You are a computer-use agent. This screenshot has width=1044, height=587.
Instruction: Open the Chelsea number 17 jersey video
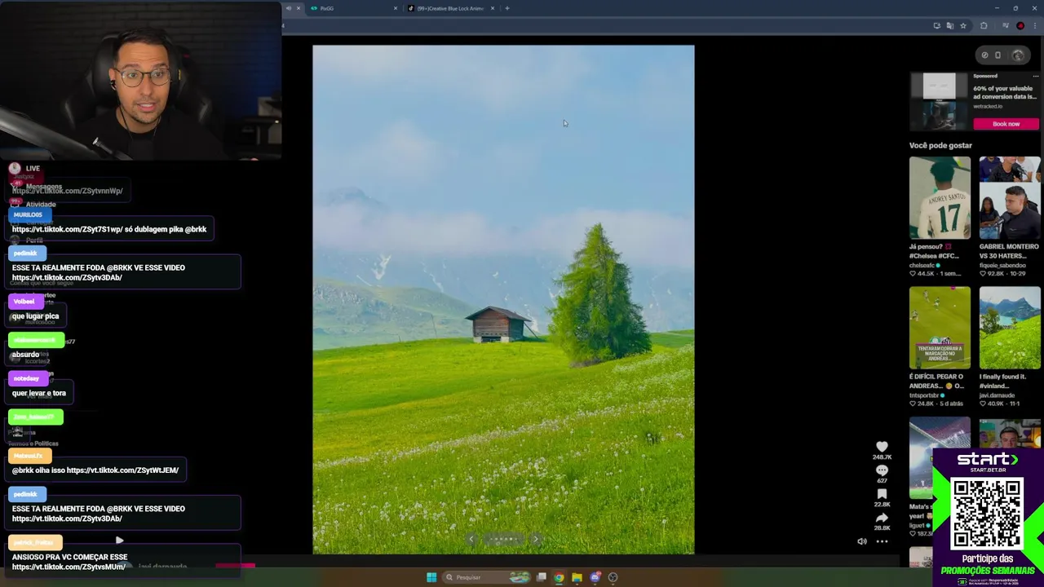[x=940, y=197]
